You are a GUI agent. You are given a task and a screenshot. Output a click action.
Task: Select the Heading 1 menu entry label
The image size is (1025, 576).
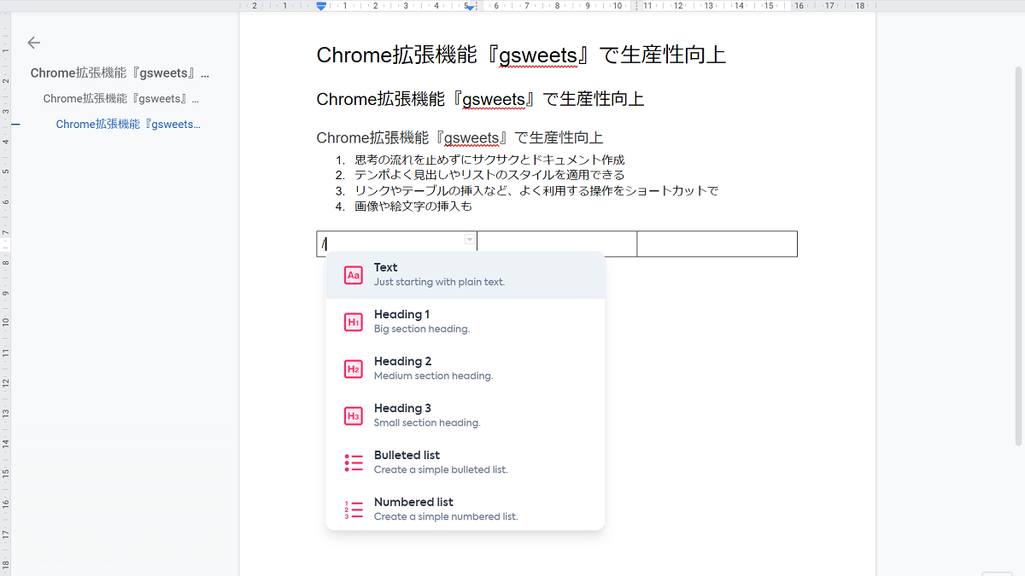(401, 314)
